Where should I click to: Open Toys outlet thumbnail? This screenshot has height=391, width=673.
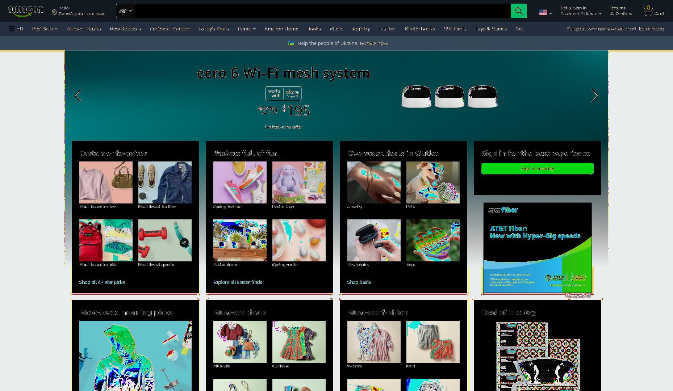click(x=433, y=240)
